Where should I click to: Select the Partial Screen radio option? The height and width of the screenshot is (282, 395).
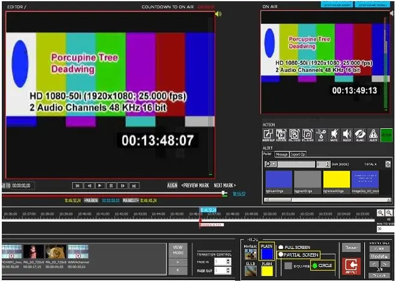[x=281, y=255]
